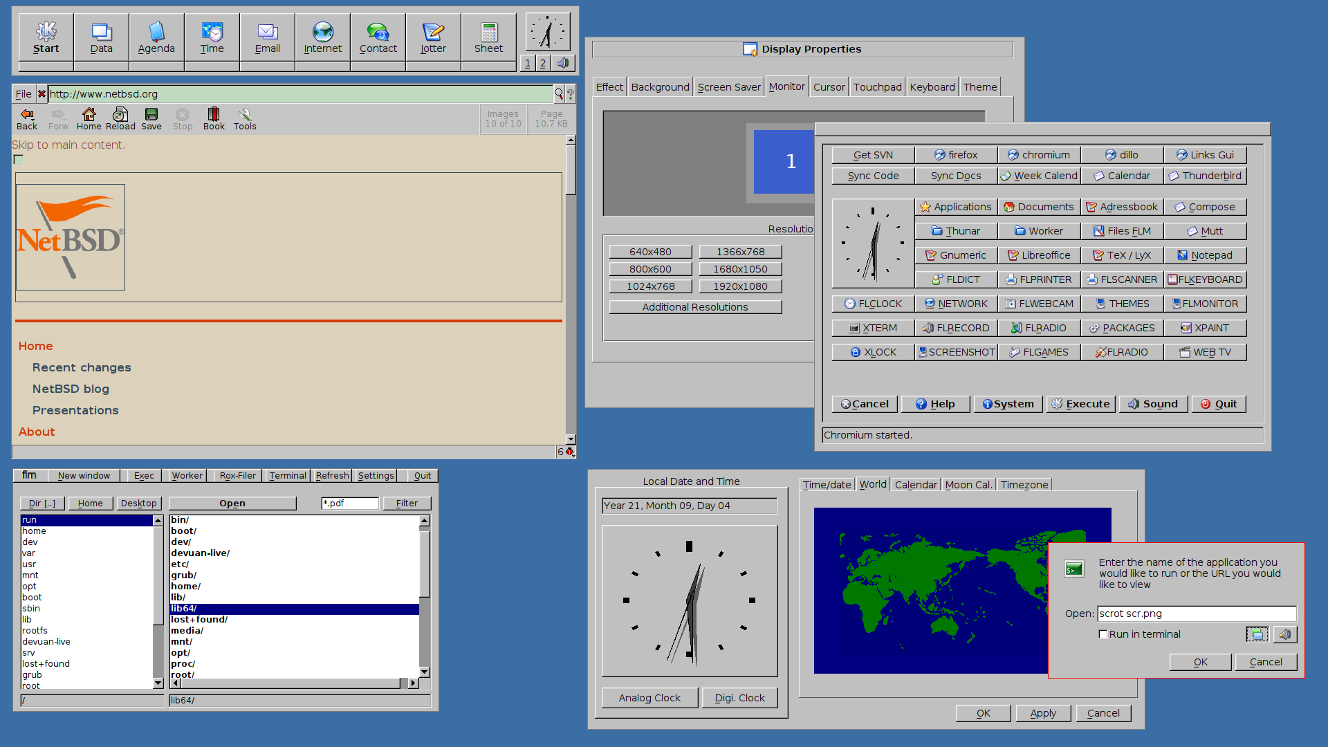Switch to workspace 2 button
The height and width of the screenshot is (747, 1328).
(x=543, y=63)
